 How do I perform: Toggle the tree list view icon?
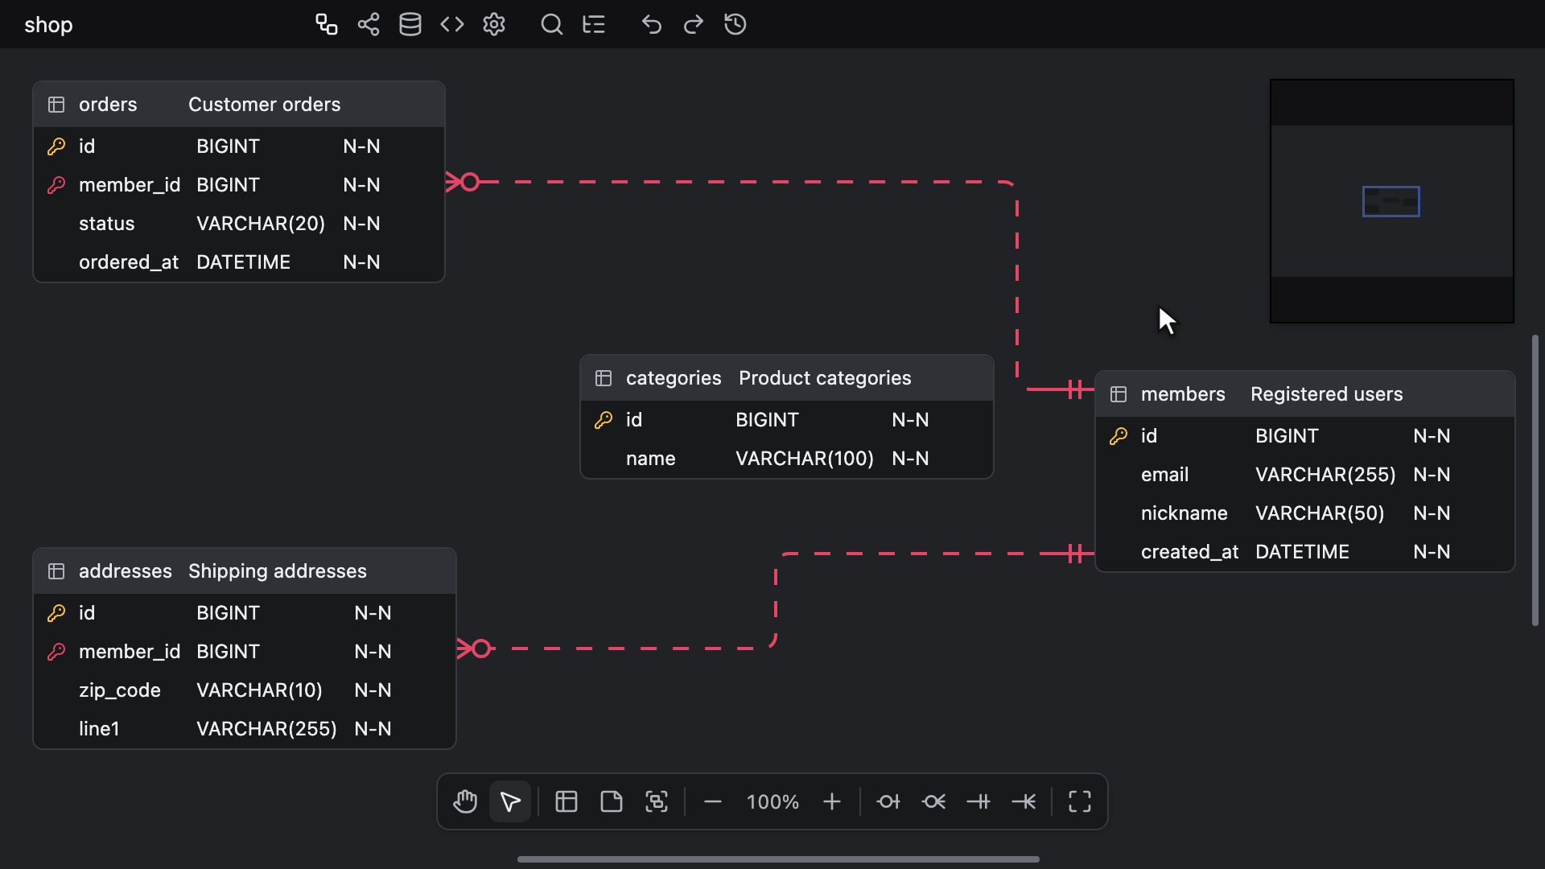(594, 24)
